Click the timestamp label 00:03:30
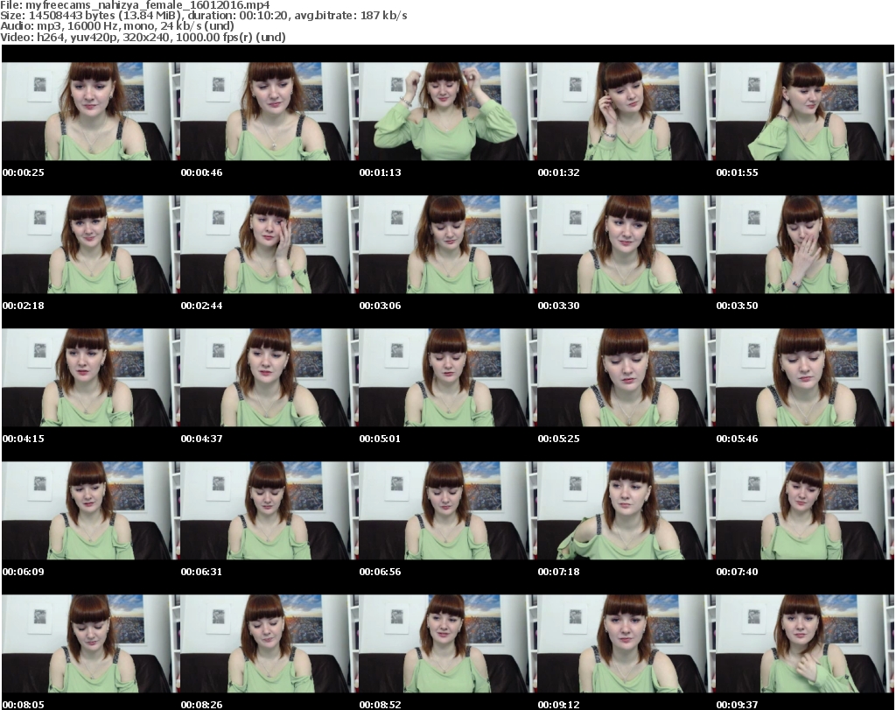Image resolution: width=896 pixels, height=710 pixels. (x=558, y=306)
